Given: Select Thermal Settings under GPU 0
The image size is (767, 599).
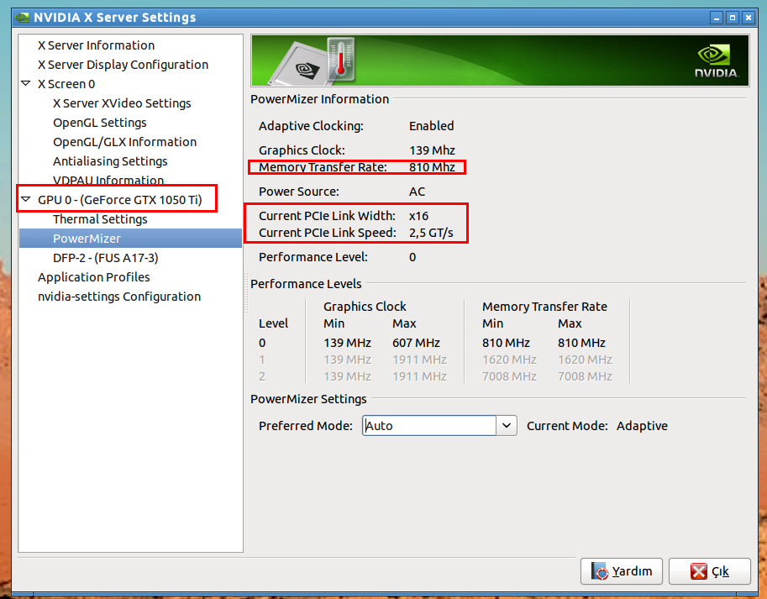Looking at the screenshot, I should coord(100,219).
